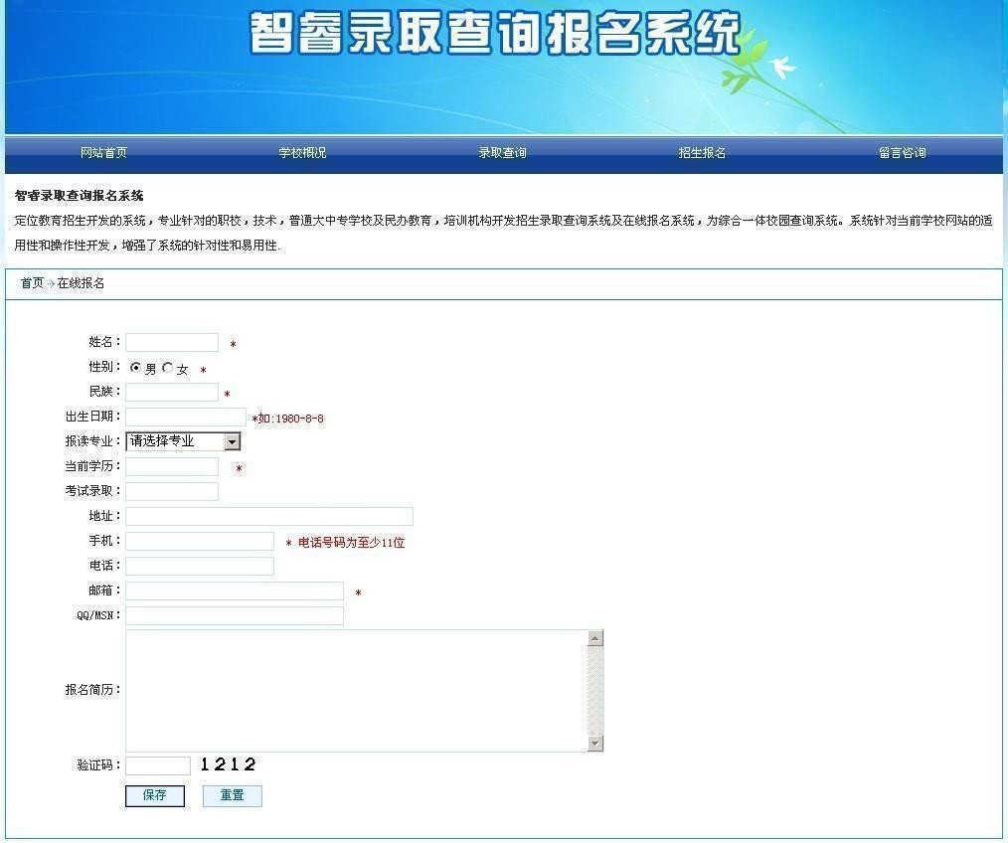The width and height of the screenshot is (1008, 843).
Task: Select the 女 gender radio button
Action: tap(167, 368)
